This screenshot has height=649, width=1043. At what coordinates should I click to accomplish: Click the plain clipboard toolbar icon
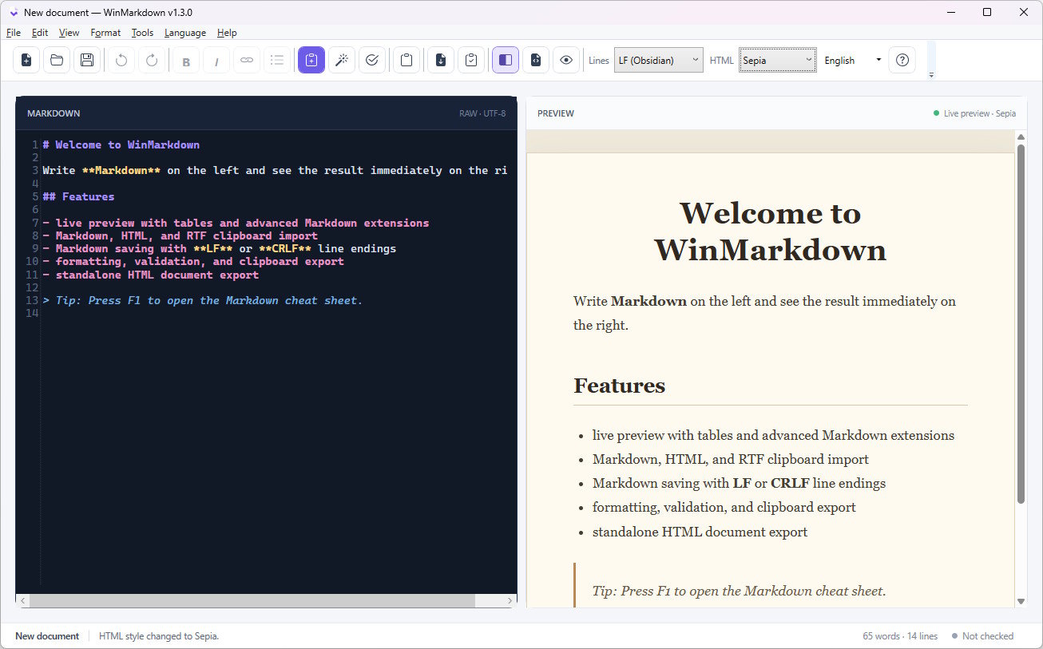coord(406,60)
